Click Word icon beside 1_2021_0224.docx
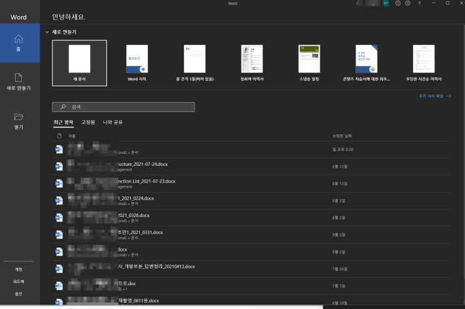The width and height of the screenshot is (465, 309). tap(59, 201)
